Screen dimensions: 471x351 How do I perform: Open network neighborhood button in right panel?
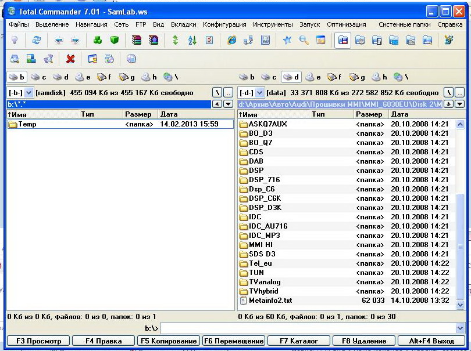pos(401,77)
